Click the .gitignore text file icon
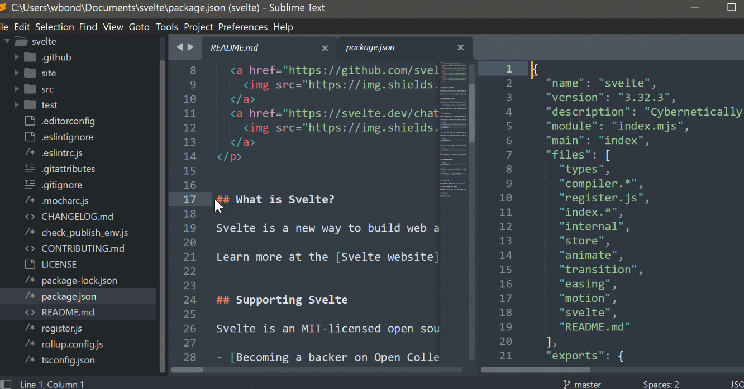Viewport: 744px width, 389px height. pos(30,185)
